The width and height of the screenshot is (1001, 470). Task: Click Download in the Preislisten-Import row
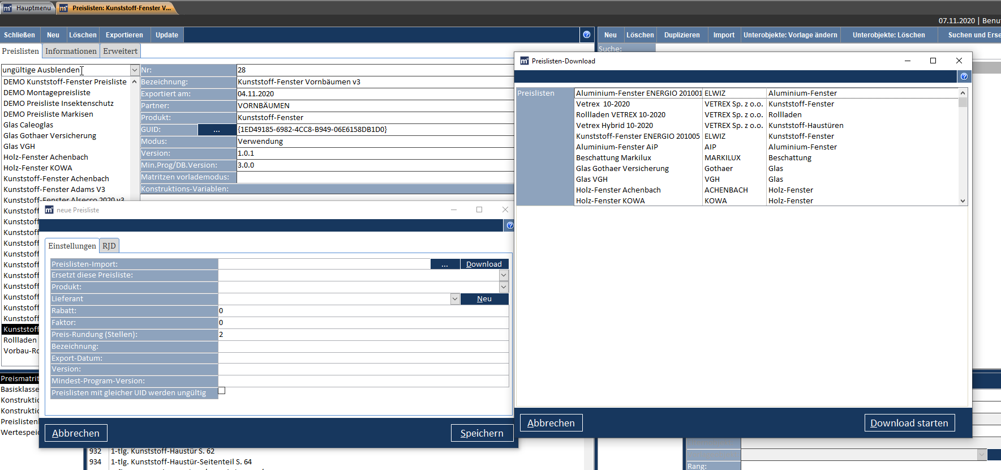click(484, 264)
